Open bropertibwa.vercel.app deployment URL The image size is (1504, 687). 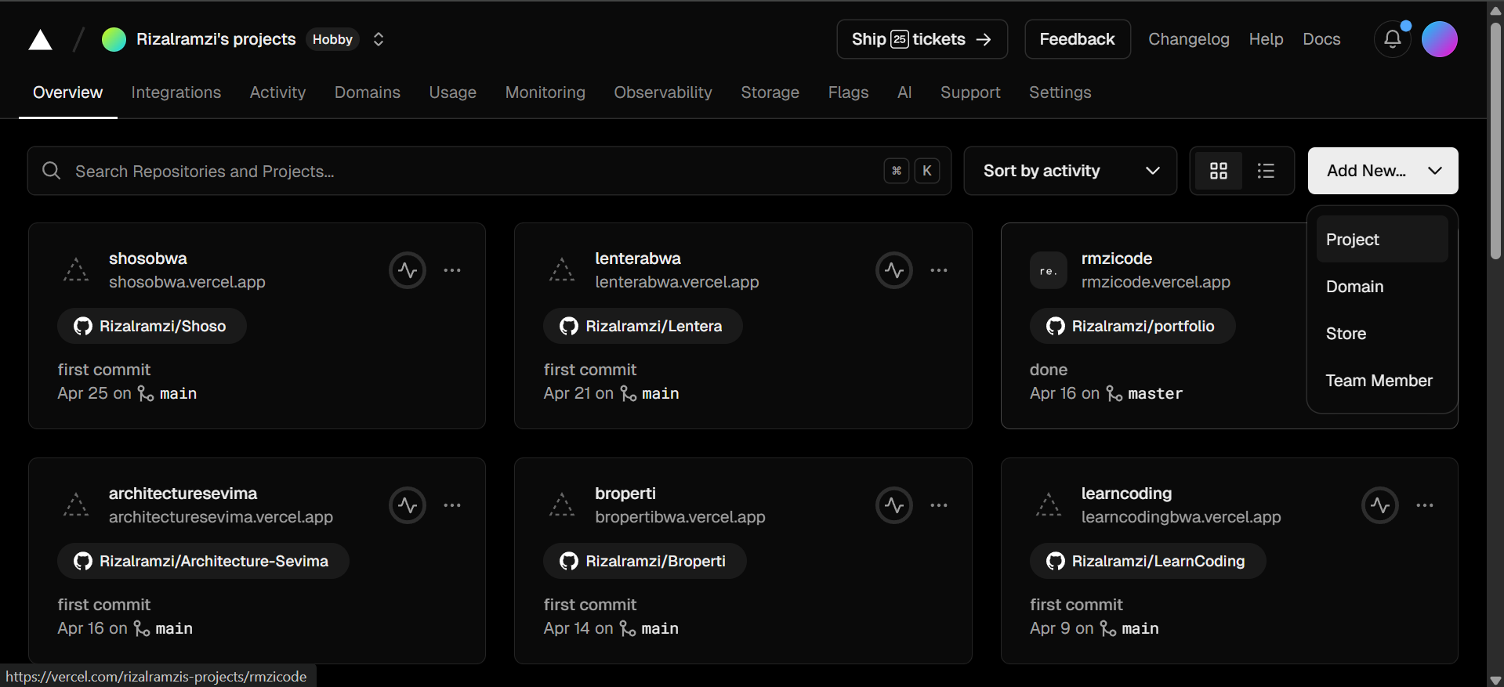(x=680, y=517)
